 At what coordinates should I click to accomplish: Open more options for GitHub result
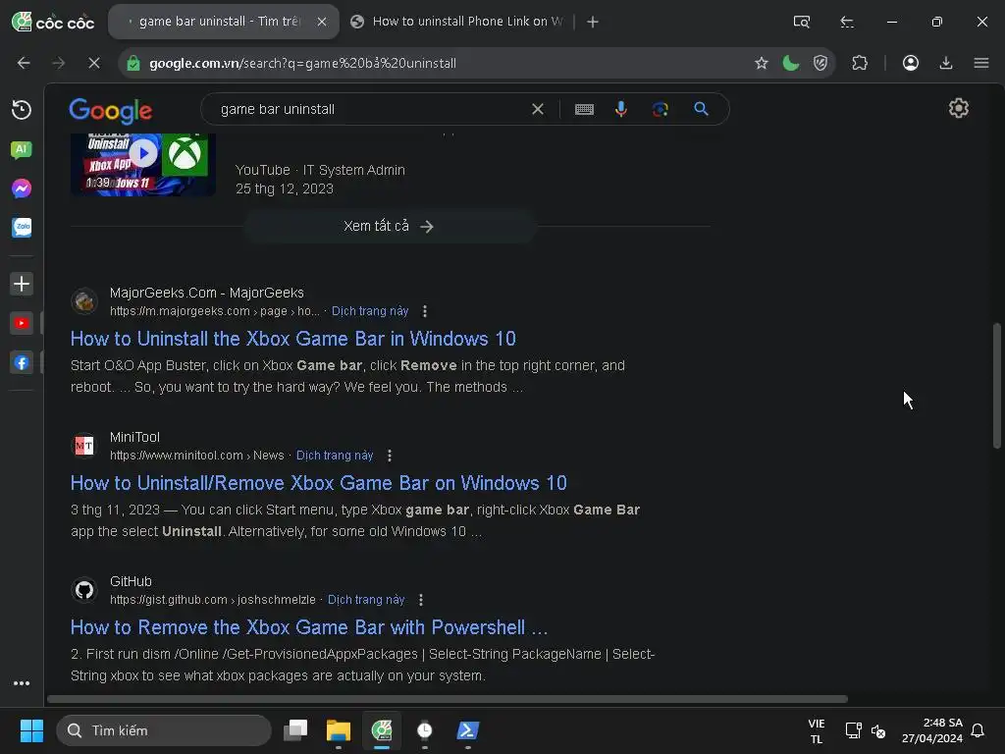pos(420,600)
